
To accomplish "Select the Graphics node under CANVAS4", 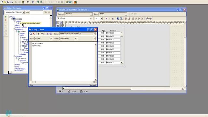I will [22, 60].
